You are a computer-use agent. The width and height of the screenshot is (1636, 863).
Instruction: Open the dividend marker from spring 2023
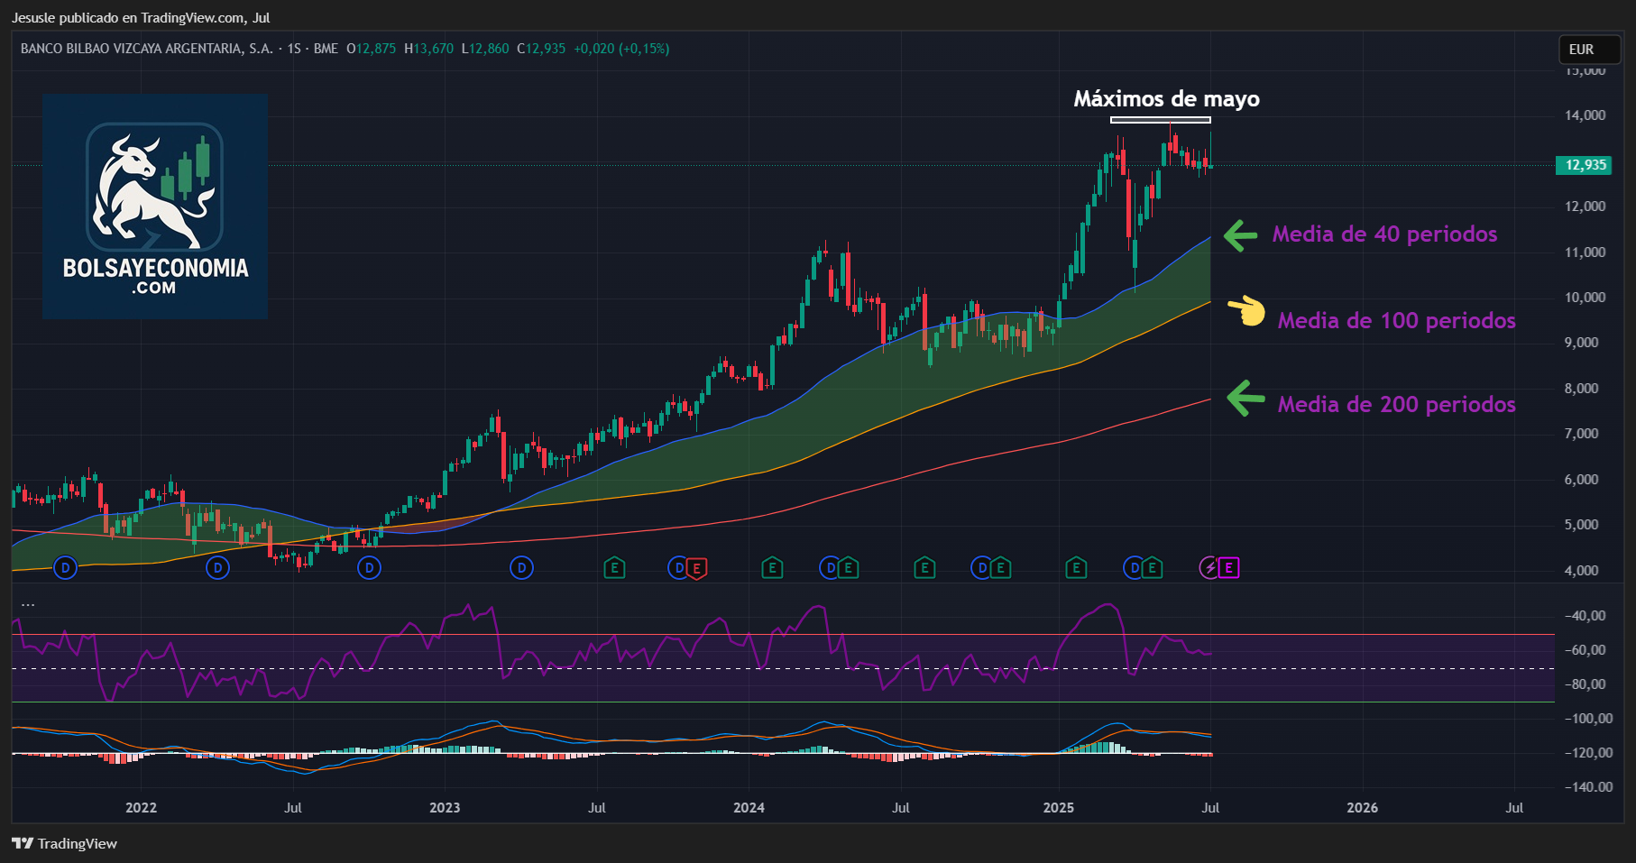(521, 568)
